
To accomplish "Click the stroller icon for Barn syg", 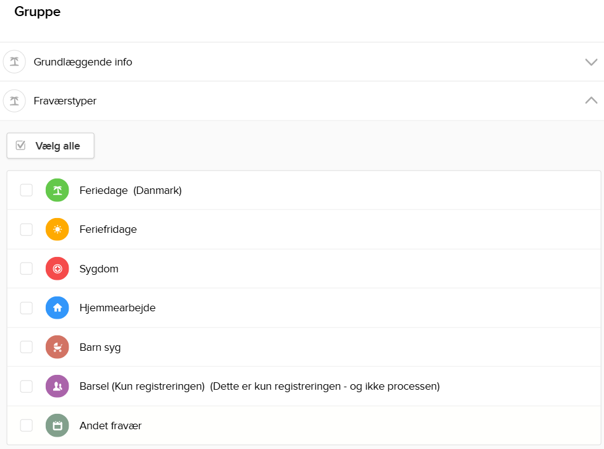I will 57,346.
